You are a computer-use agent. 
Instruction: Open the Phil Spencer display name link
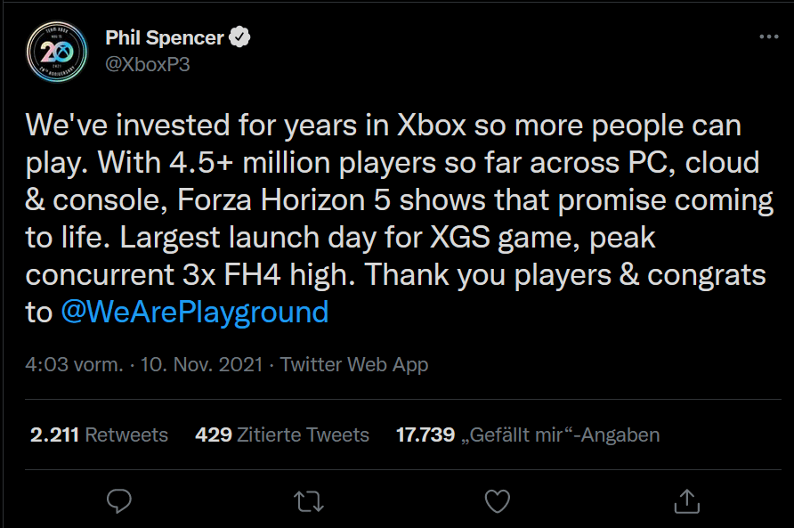165,37
